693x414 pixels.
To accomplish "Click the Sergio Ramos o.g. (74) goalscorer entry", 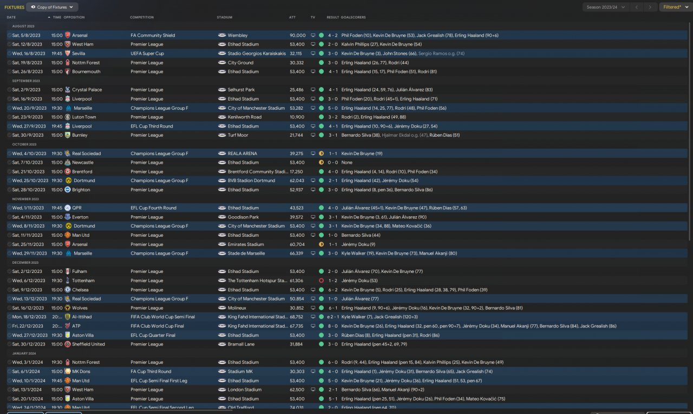I will coord(441,54).
